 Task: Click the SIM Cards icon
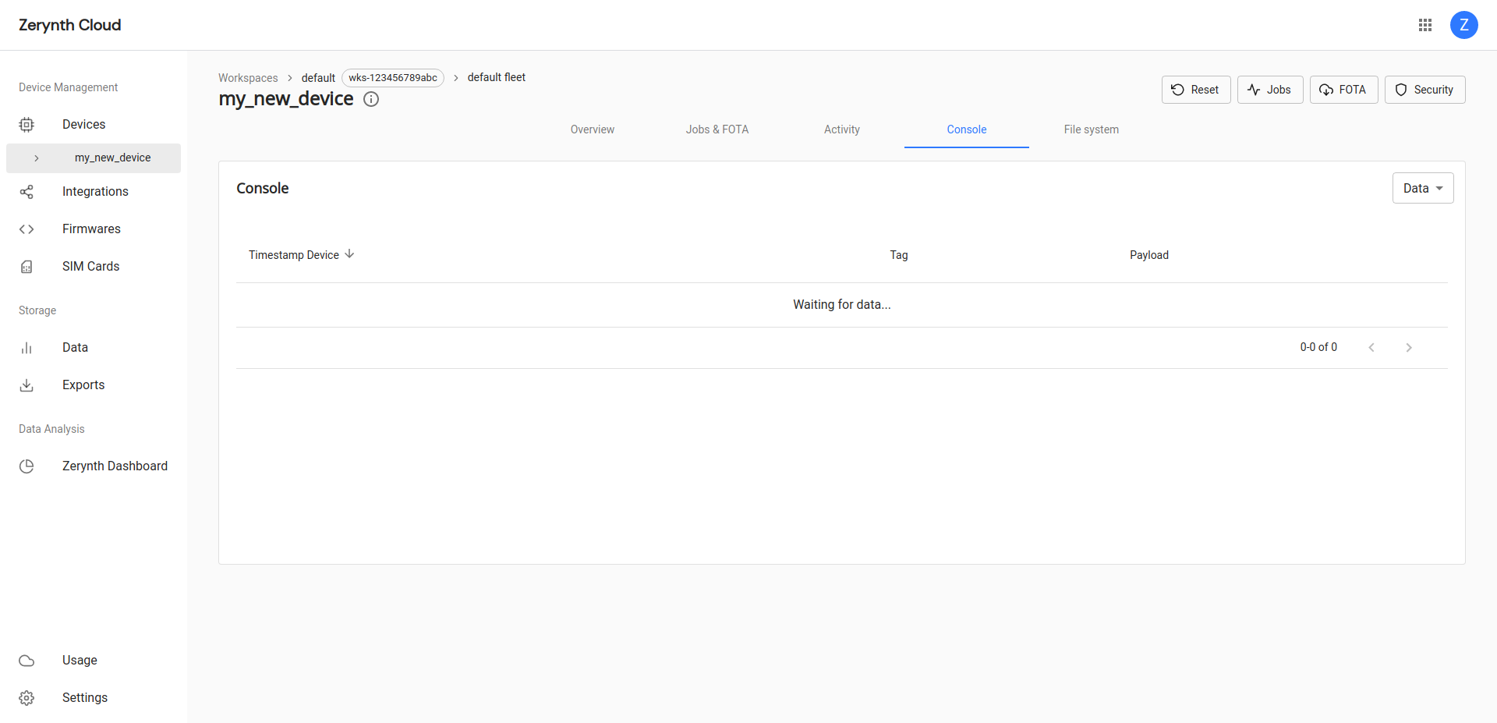[27, 267]
